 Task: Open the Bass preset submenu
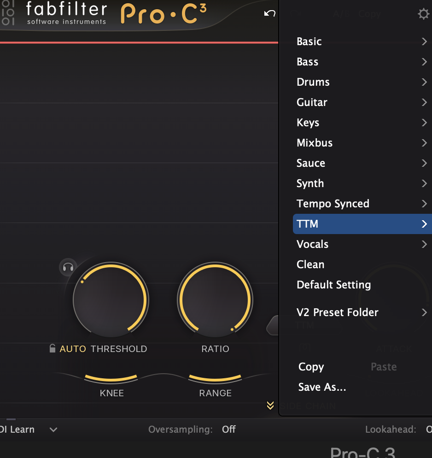coord(362,62)
